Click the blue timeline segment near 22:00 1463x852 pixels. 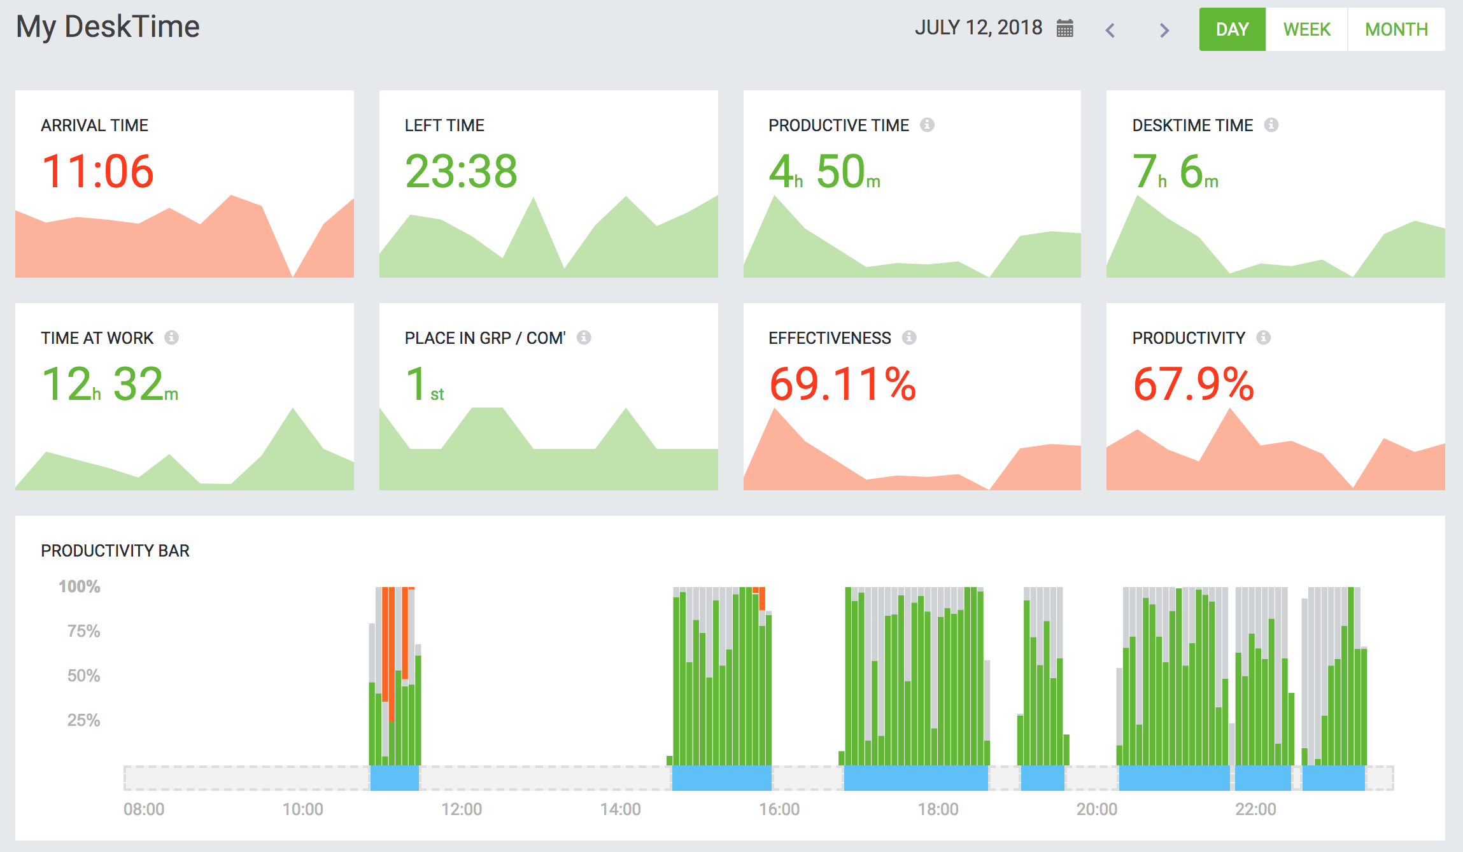click(1263, 778)
